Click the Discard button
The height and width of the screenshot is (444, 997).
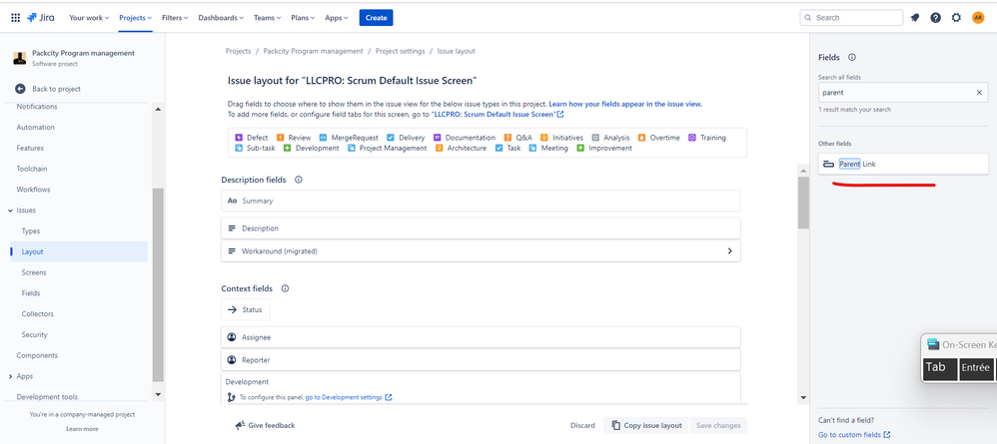click(582, 426)
